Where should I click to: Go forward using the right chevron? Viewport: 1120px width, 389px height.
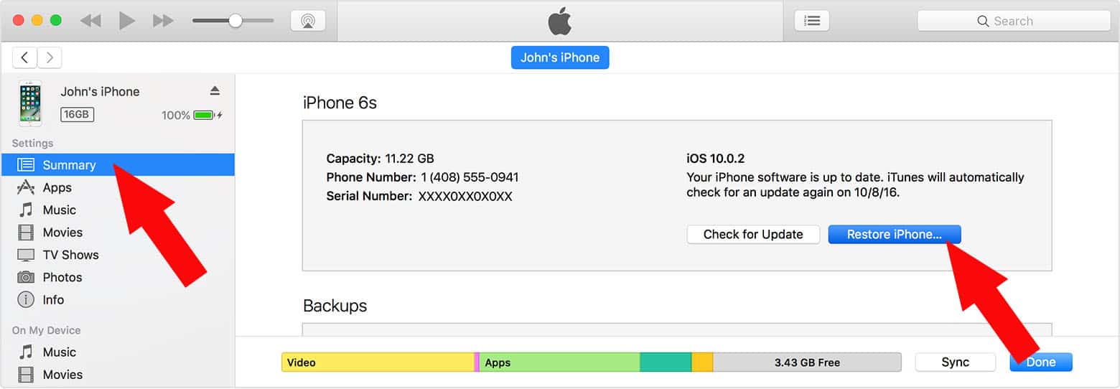coord(50,58)
